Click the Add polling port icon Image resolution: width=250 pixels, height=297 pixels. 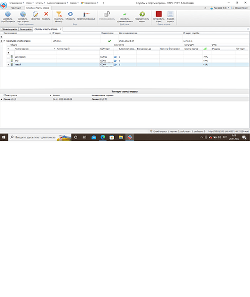tap(23, 14)
